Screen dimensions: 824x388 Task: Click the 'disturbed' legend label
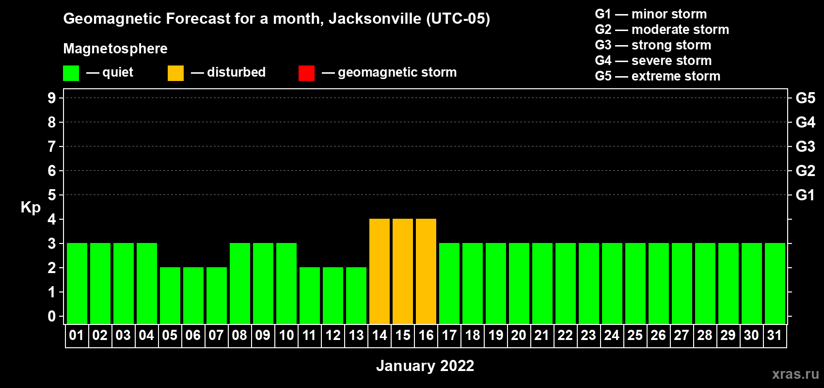[x=237, y=72]
